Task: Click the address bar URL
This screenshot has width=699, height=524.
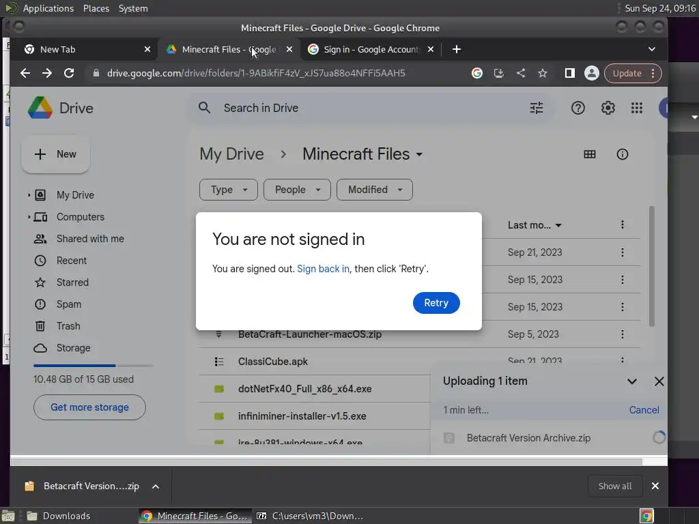Action: [256, 73]
